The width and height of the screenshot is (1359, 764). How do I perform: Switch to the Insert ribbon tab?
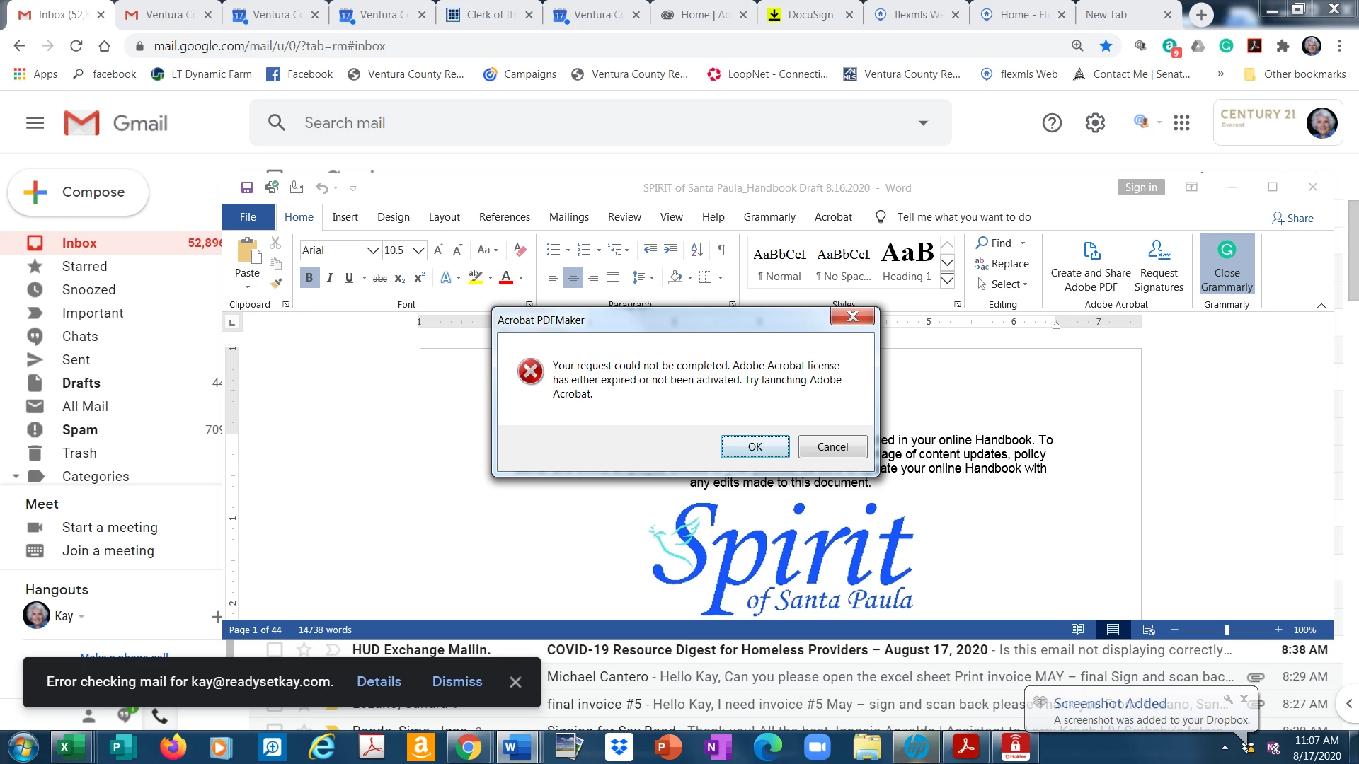(345, 217)
